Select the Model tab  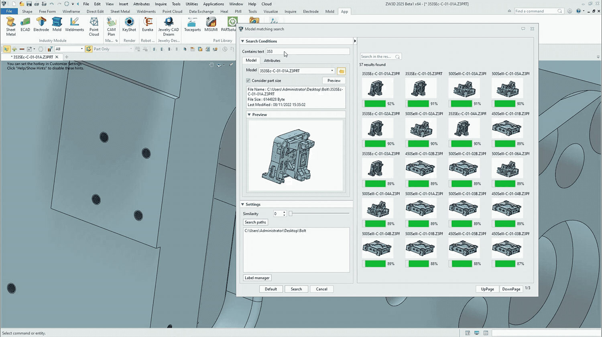pos(251,60)
